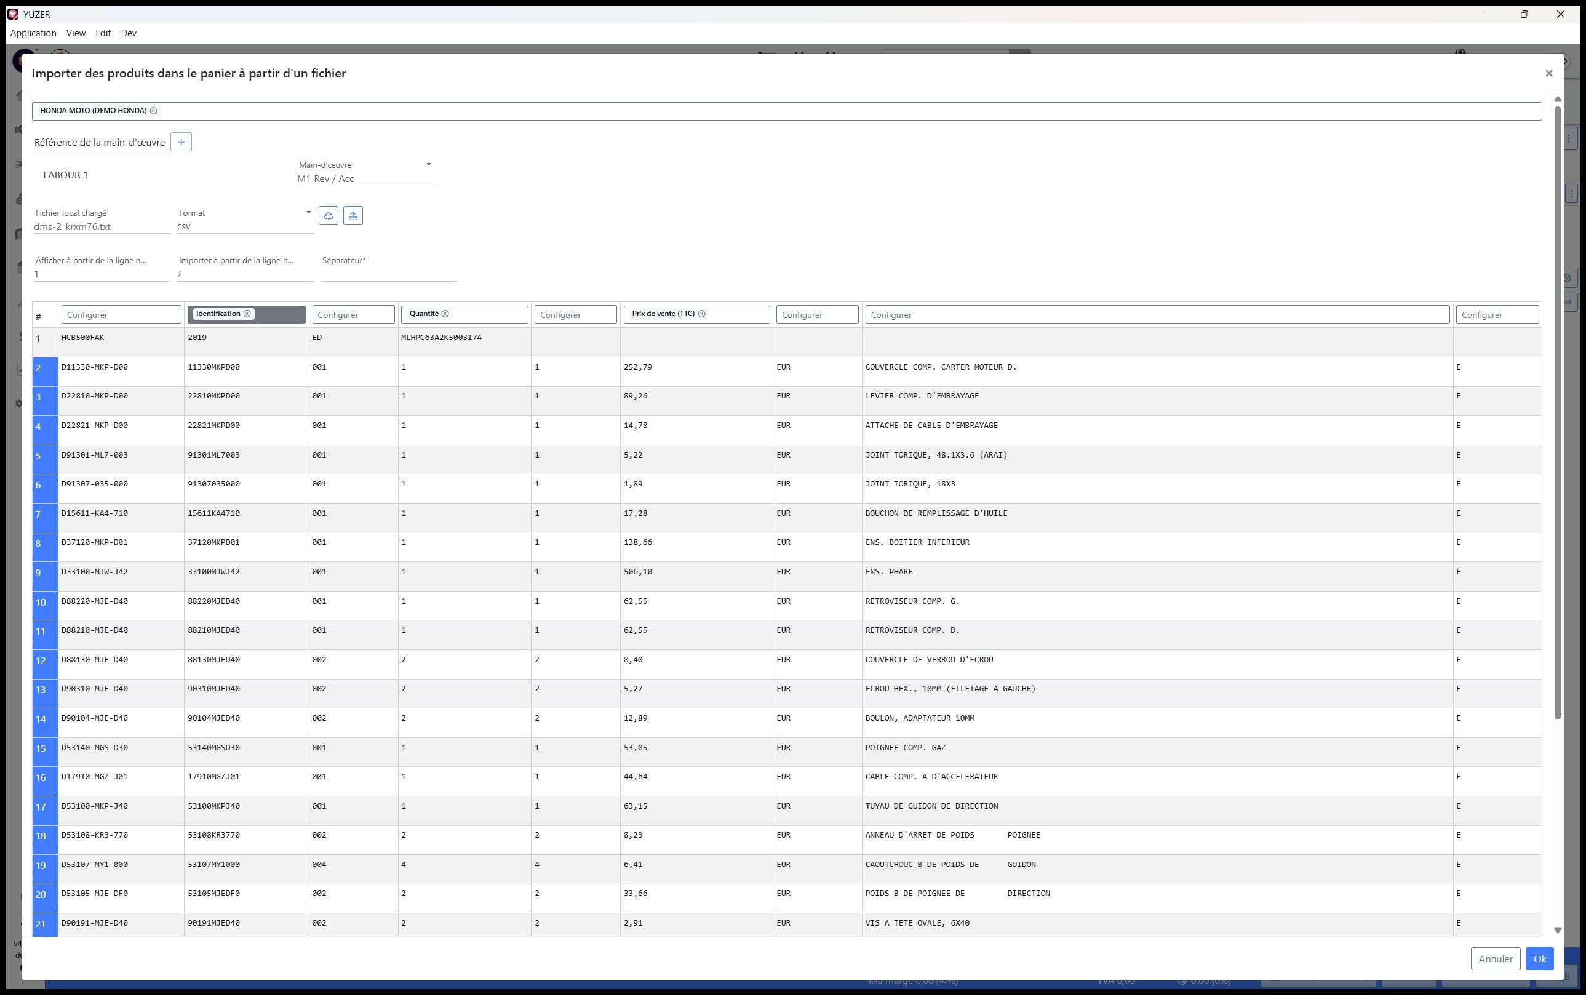Select row number 2 in the table
The height and width of the screenshot is (995, 1586).
point(39,367)
